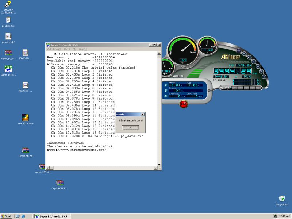Select the super_pi_m WinRAR archive icon
Image resolution: width=292 pixels, height=219 pixels.
pyautogui.click(x=8, y=54)
